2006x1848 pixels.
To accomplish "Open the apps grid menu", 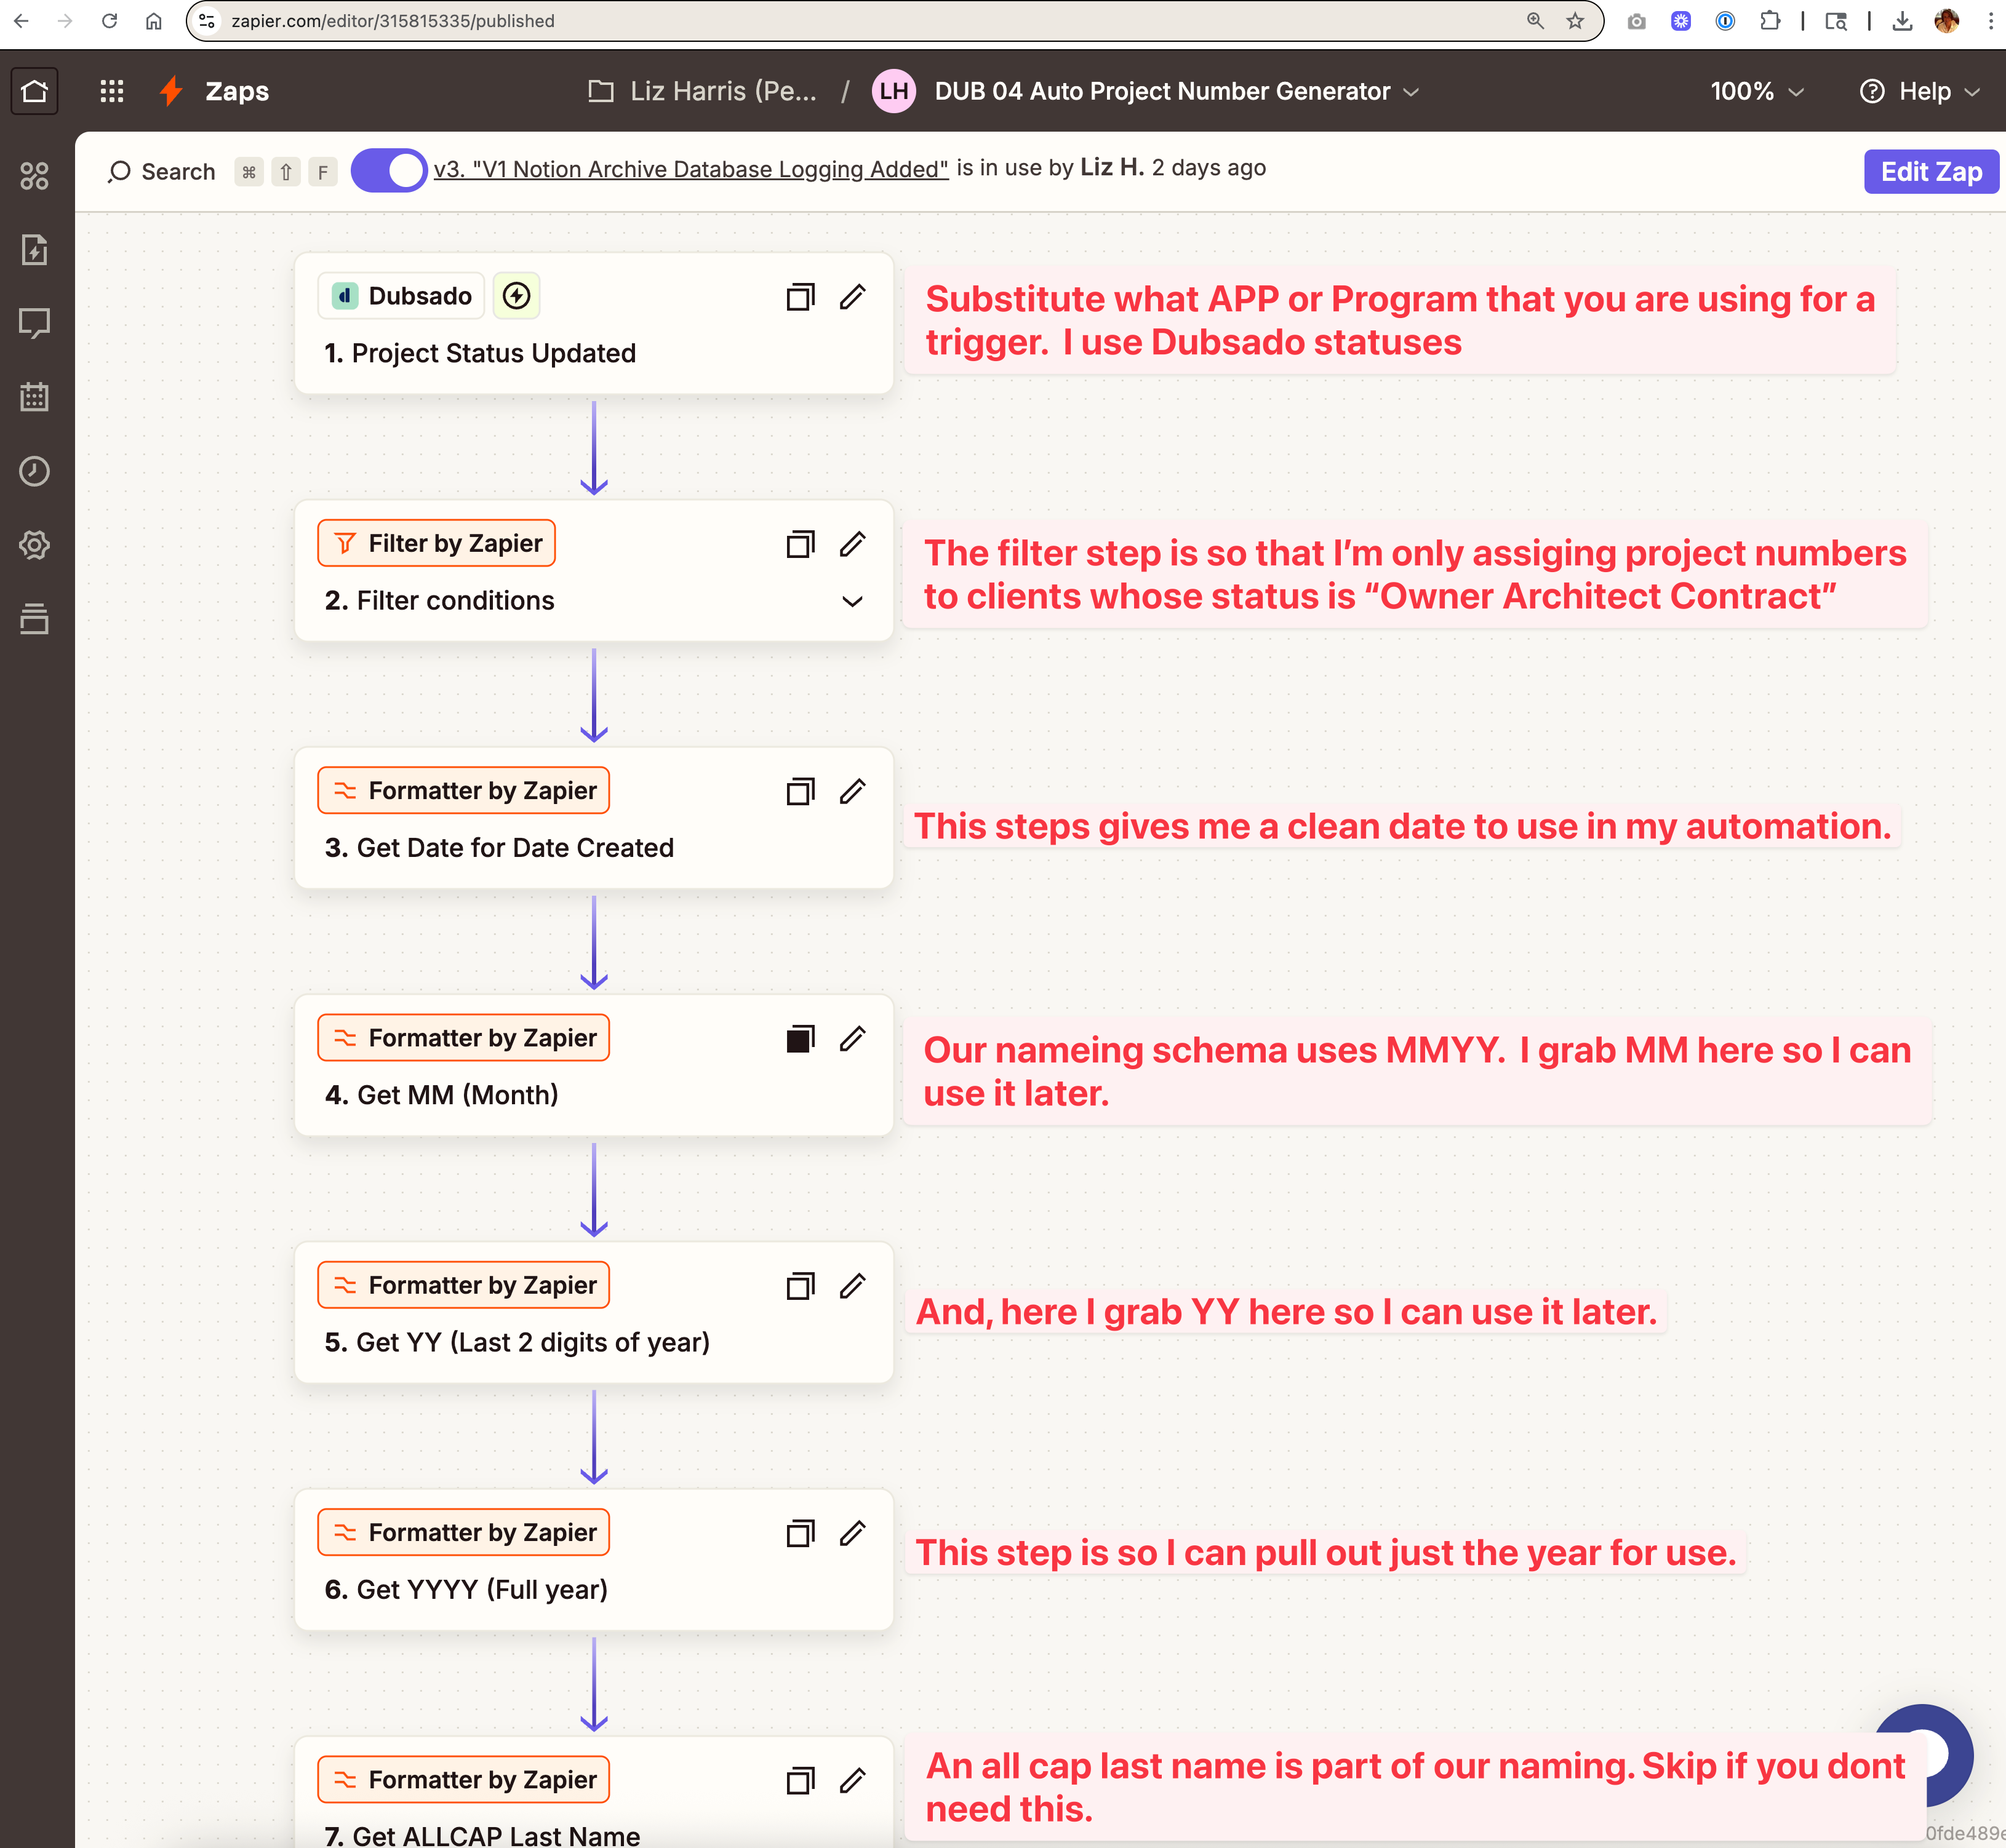I will click(x=112, y=91).
